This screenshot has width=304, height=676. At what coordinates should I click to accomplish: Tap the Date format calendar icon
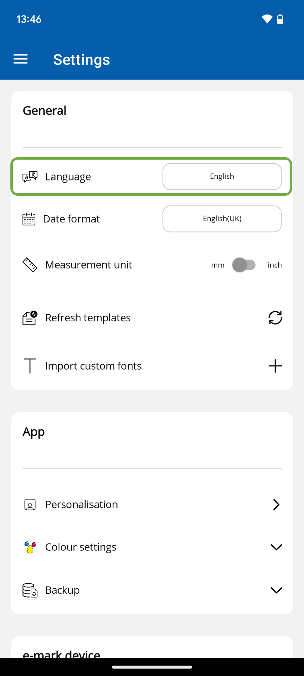[x=29, y=219]
